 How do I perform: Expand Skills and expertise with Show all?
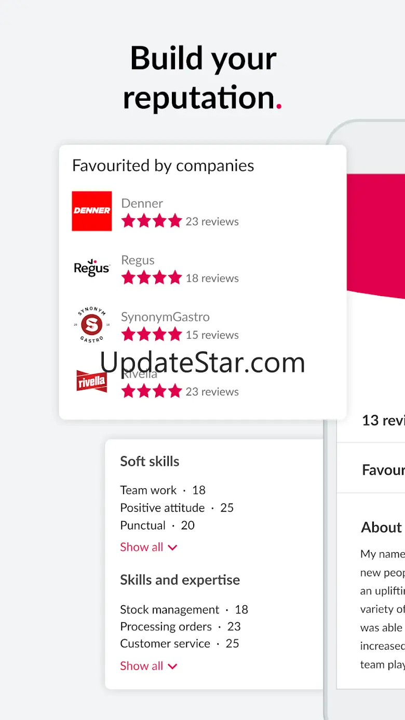149,666
